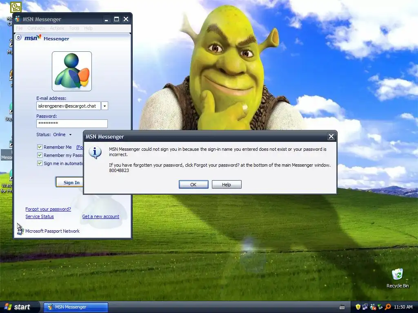
Task: Open the File menu
Action: click(19, 28)
